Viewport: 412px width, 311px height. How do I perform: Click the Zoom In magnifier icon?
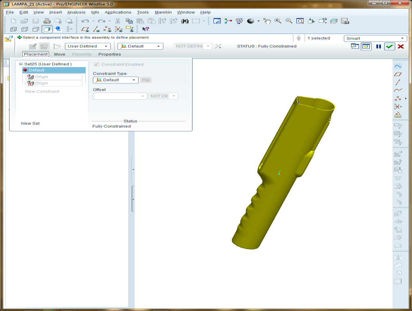278,21
